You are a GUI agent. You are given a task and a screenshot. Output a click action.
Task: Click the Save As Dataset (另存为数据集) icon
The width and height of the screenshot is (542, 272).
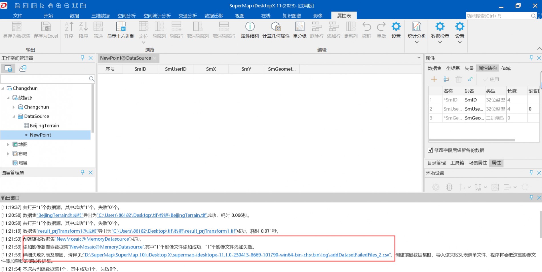[17, 27]
